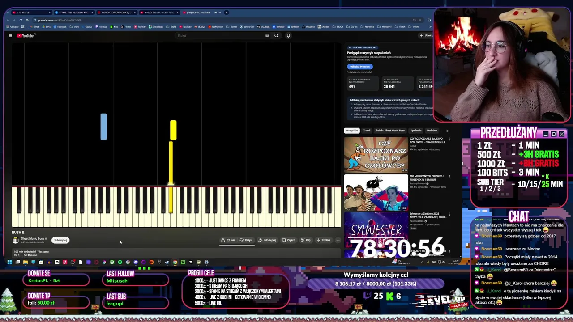Like the video with thumbs up
The width and height of the screenshot is (573, 322).
228,240
